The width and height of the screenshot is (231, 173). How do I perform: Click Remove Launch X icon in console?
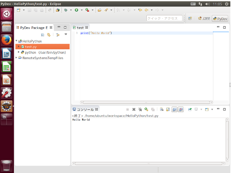(134, 109)
